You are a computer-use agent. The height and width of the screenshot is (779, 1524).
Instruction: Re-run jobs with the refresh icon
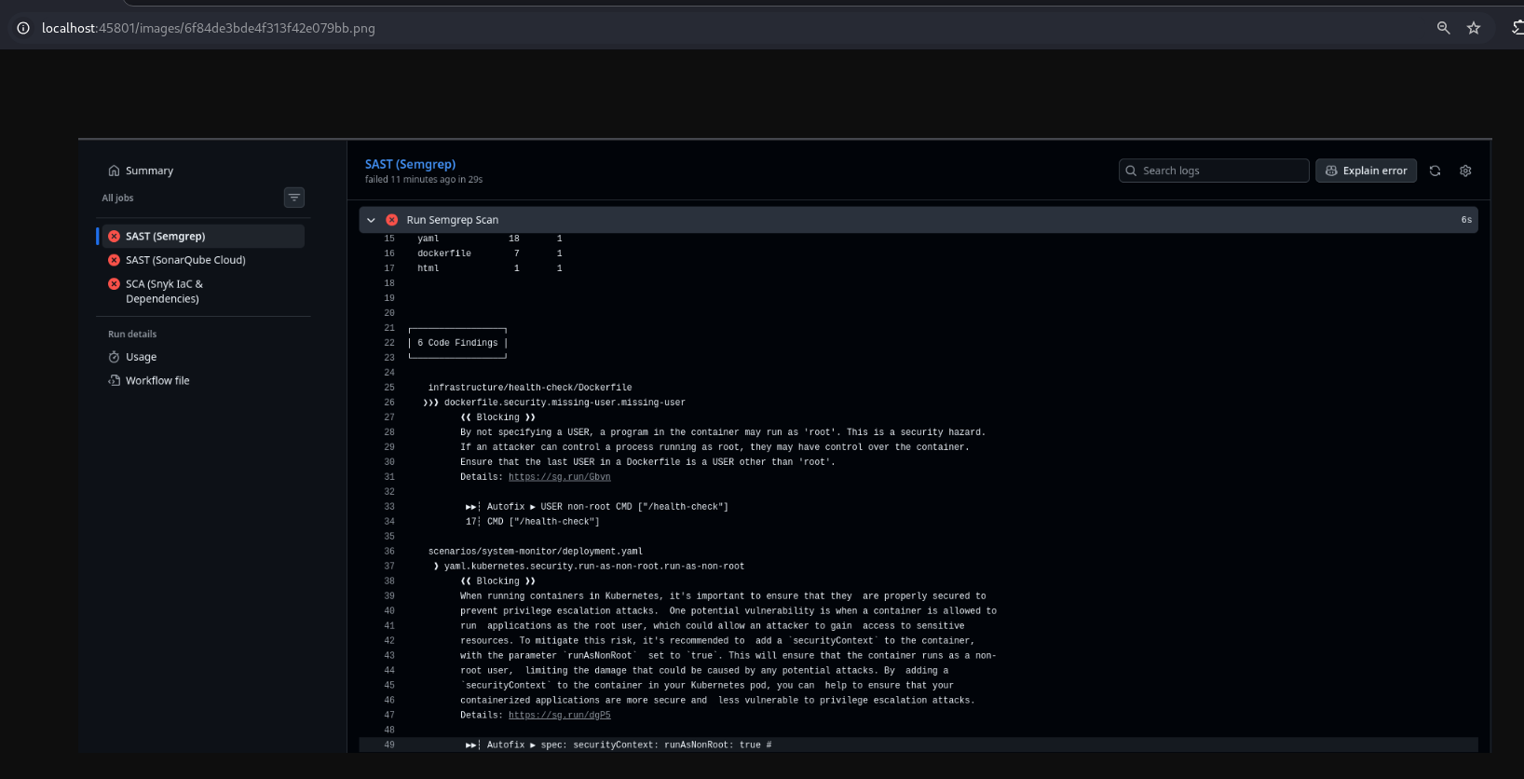[1435, 171]
